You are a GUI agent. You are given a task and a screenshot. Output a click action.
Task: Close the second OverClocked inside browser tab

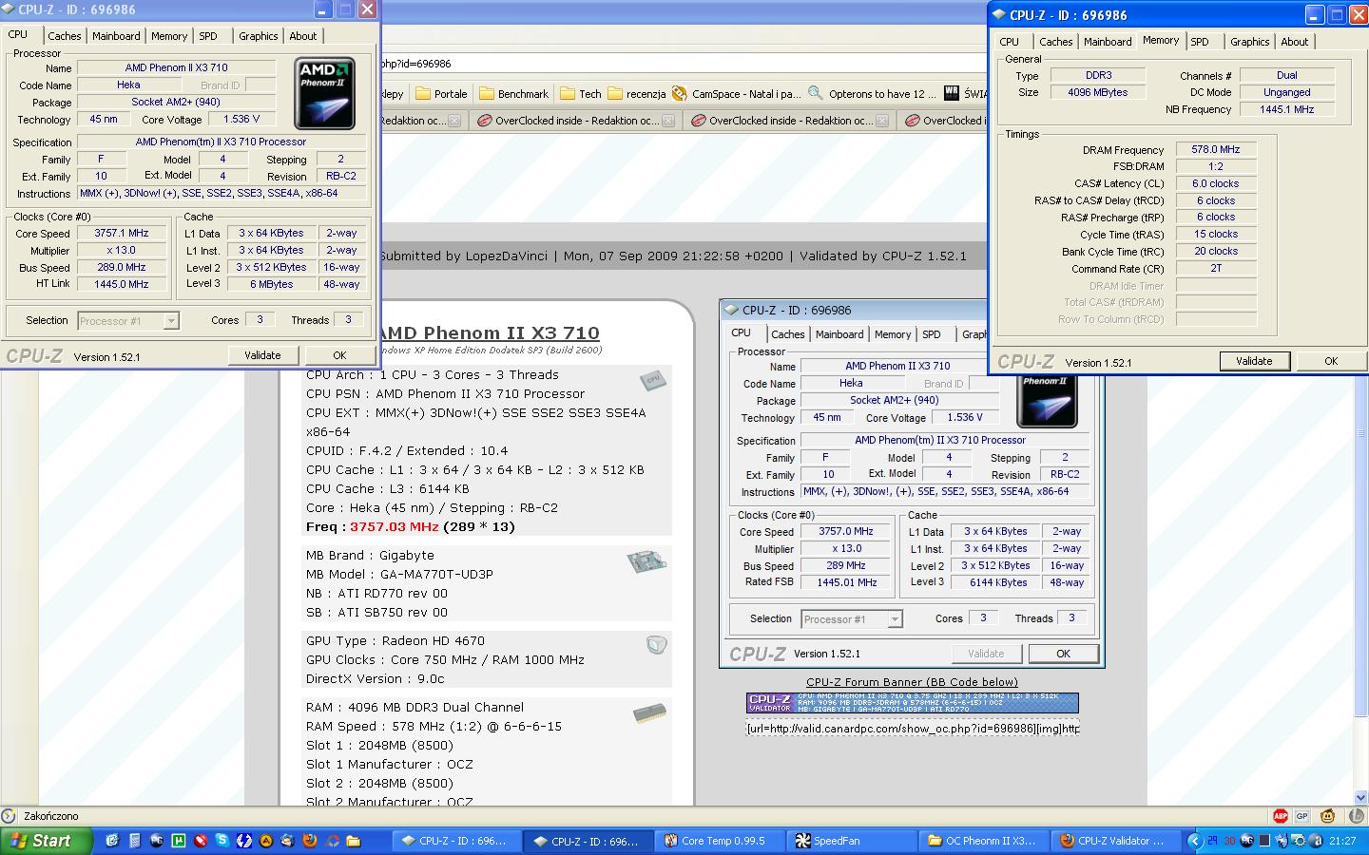coord(668,121)
